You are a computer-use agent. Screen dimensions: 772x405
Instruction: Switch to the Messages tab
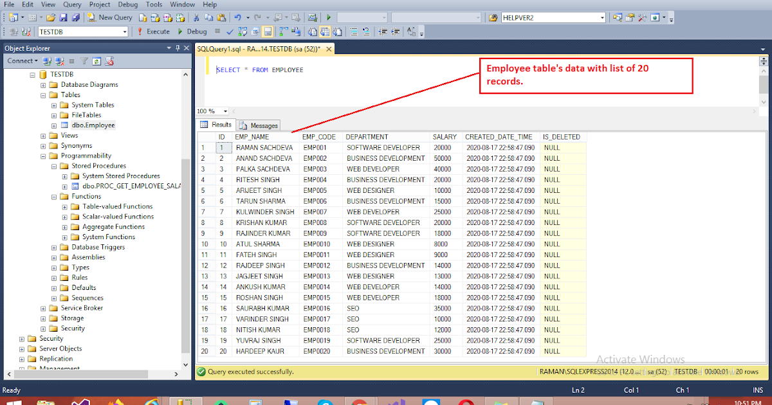(259, 125)
